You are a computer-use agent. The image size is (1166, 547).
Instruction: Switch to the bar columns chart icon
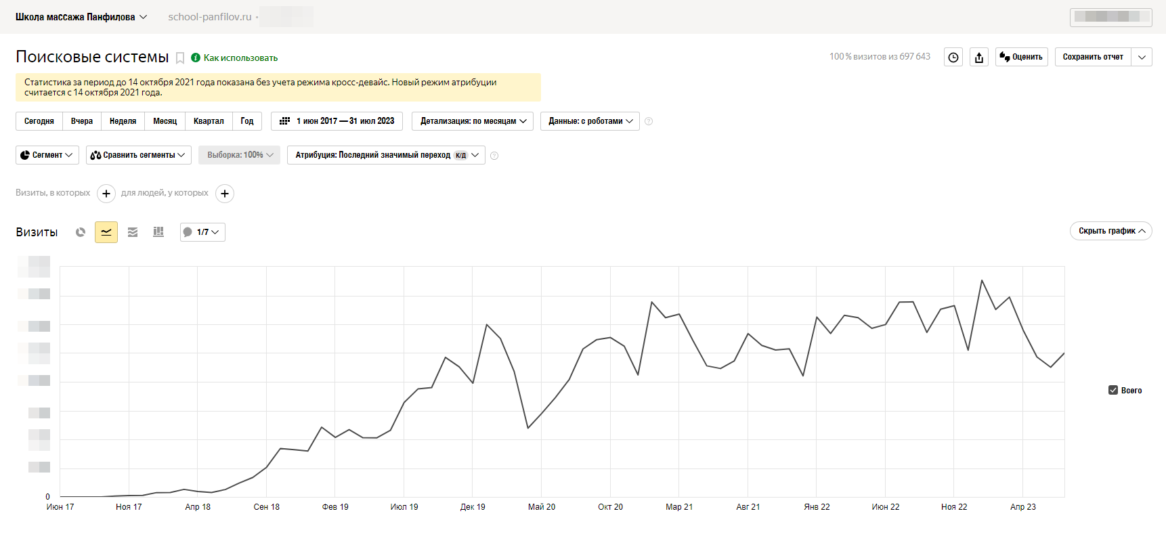tap(158, 232)
